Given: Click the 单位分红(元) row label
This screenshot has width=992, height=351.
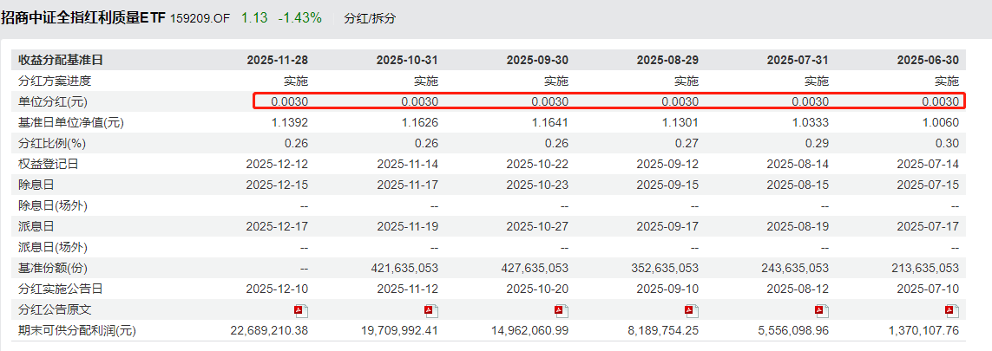Looking at the screenshot, I should pos(54,101).
